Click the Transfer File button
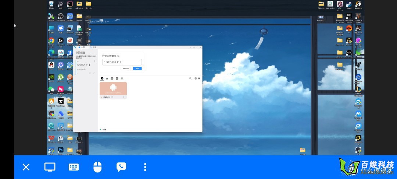The image size is (397, 179). pyautogui.click(x=126, y=69)
